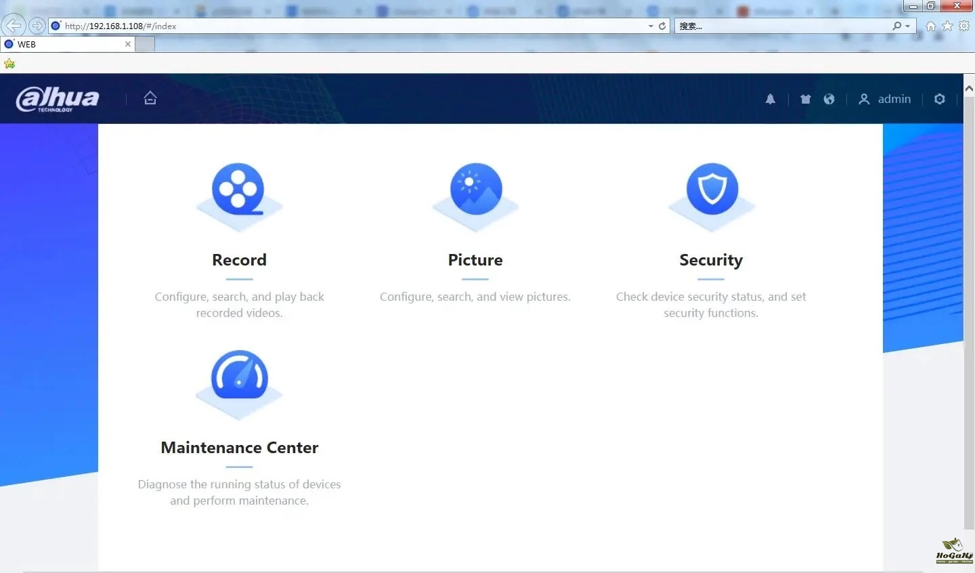Image resolution: width=975 pixels, height=573 pixels.
Task: Refresh the page with the reload button
Action: tap(662, 26)
